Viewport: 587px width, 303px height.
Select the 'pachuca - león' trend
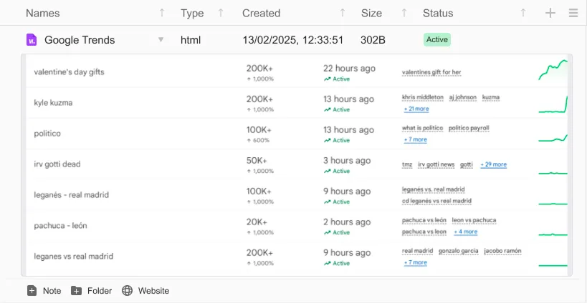tap(60, 225)
